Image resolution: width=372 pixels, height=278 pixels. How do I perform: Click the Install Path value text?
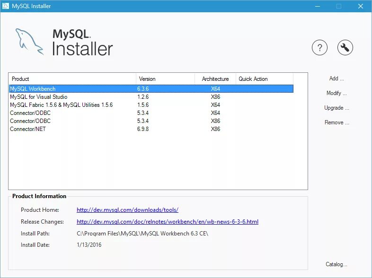(x=142, y=234)
